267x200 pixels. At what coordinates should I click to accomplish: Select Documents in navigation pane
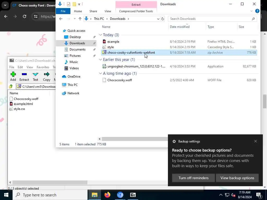click(77, 49)
